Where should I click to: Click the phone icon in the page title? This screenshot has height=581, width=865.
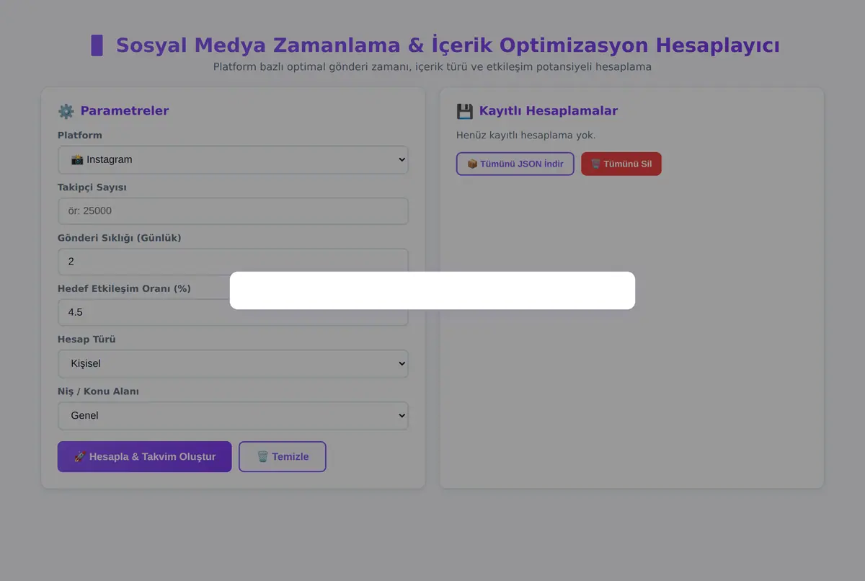[97, 45]
